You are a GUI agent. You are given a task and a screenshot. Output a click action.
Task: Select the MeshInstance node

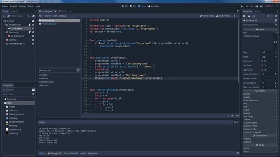17,36
